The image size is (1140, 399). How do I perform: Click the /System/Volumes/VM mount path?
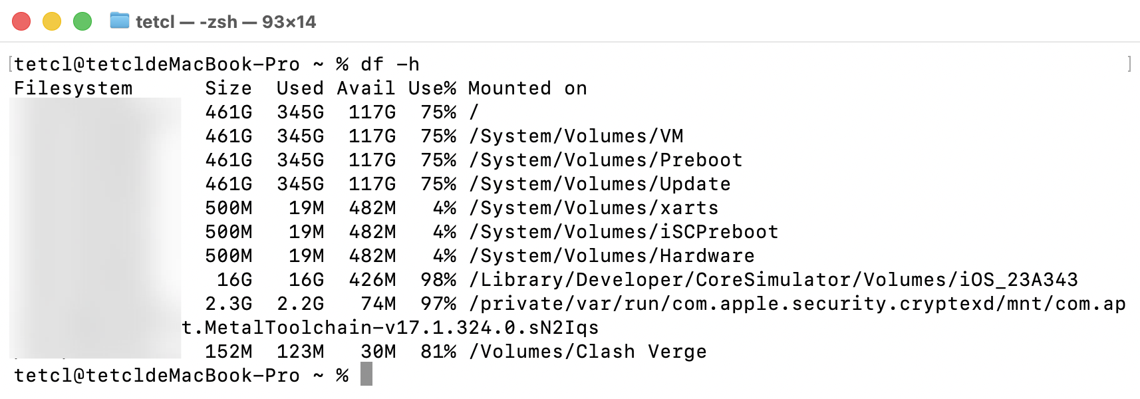tap(576, 136)
